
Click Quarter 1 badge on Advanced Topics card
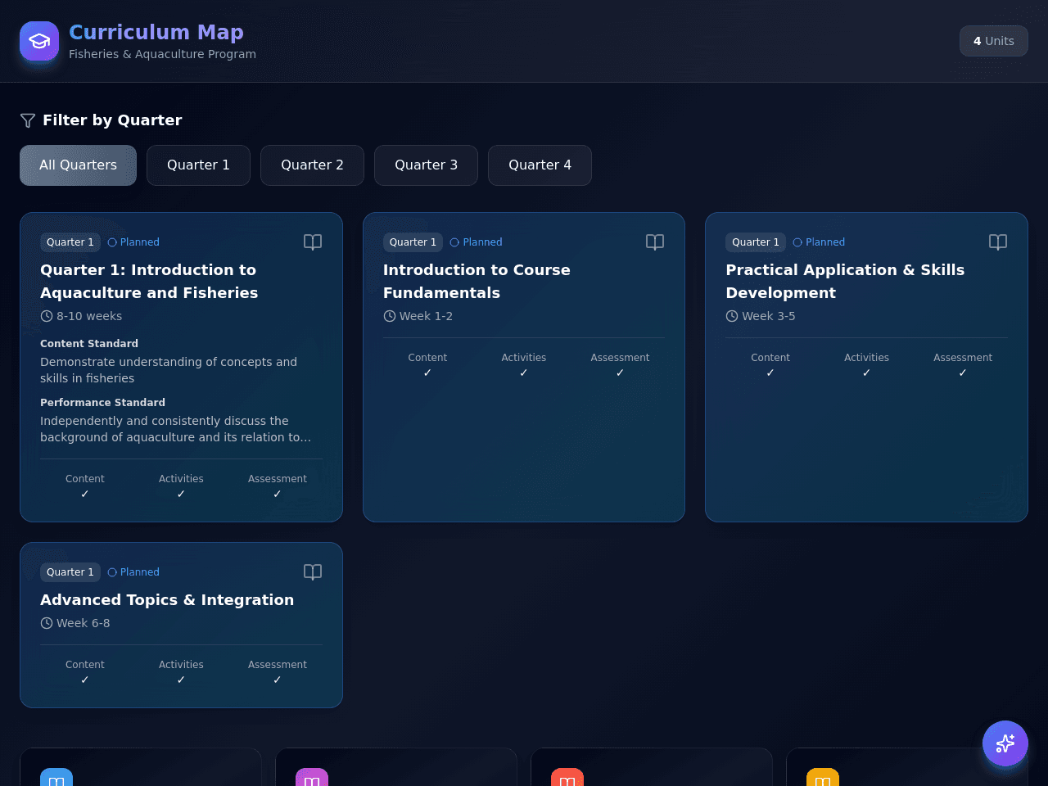tap(70, 572)
